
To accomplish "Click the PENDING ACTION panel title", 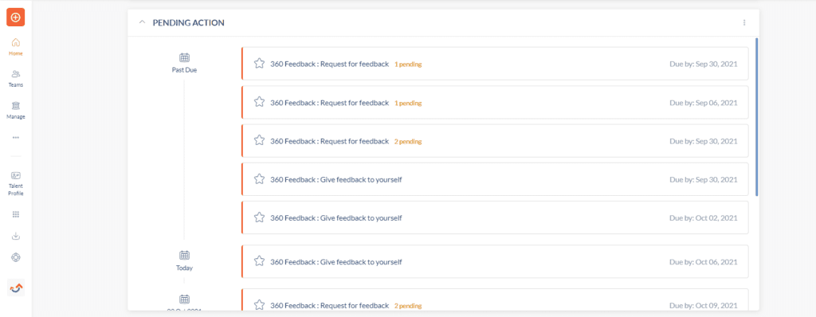I will click(188, 22).
